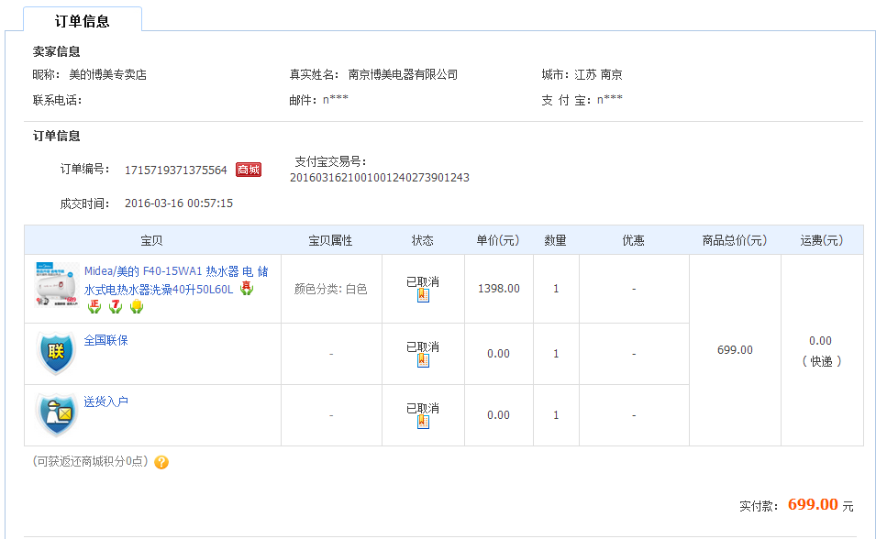This screenshot has height=539, width=876.
Task: Click the 颜色分类: 白色 attribute cell
Action: (x=331, y=289)
